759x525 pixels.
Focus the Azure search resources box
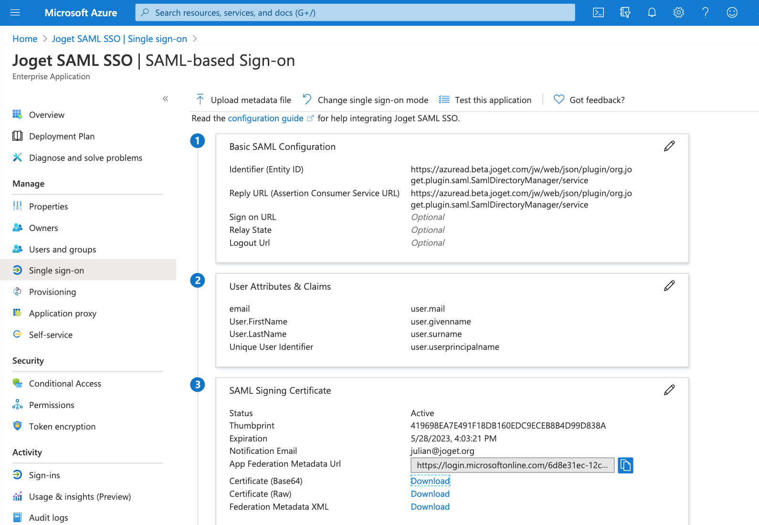point(355,13)
